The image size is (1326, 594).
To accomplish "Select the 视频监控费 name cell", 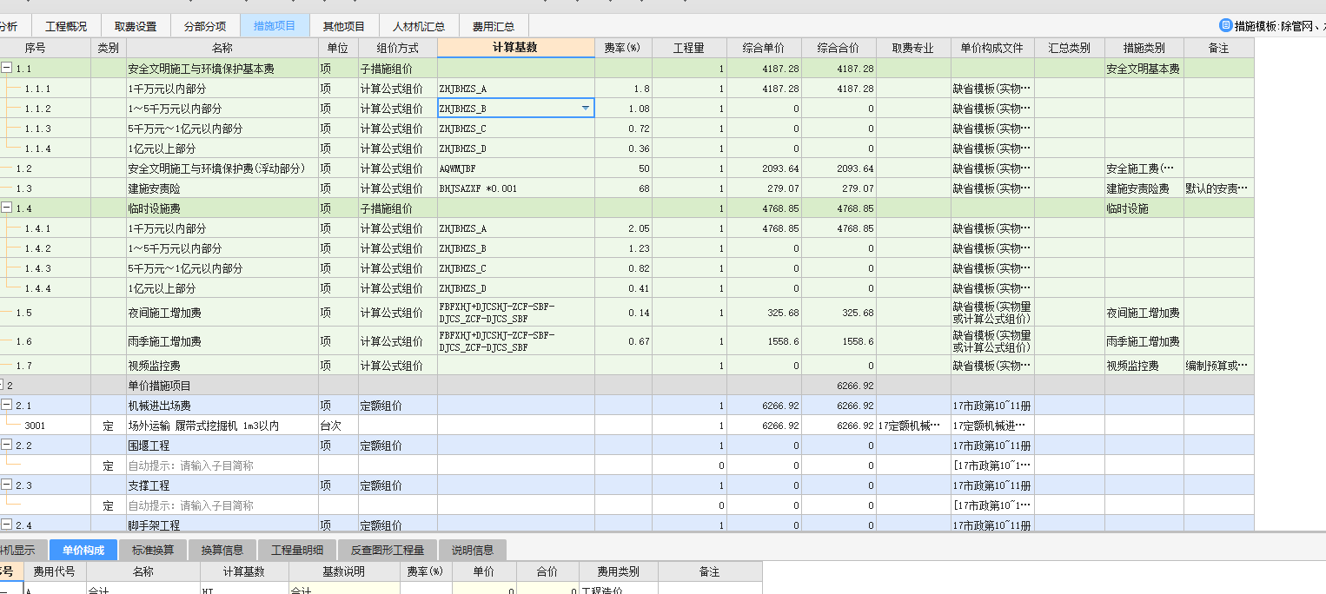I will point(222,366).
